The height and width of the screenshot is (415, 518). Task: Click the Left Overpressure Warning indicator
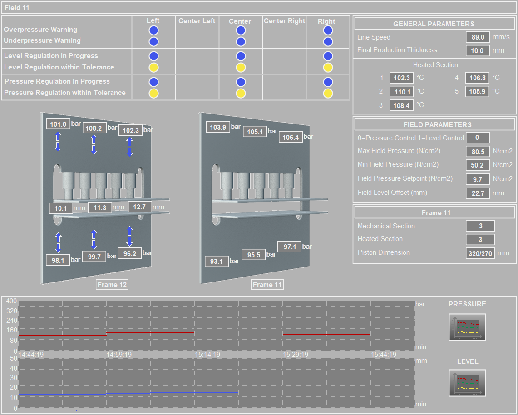(x=154, y=30)
